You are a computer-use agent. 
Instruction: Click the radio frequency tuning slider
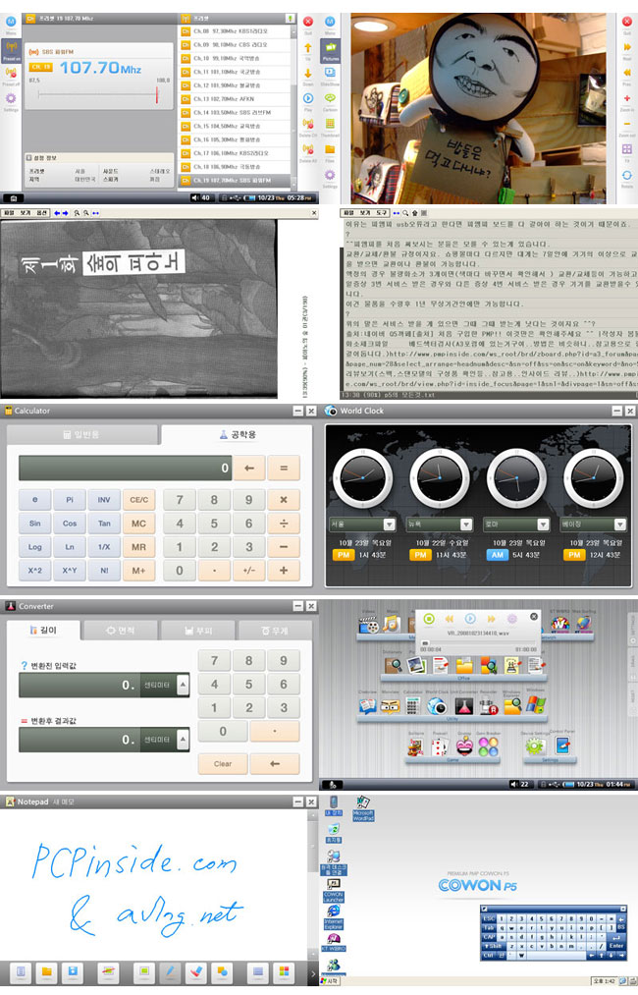97,95
